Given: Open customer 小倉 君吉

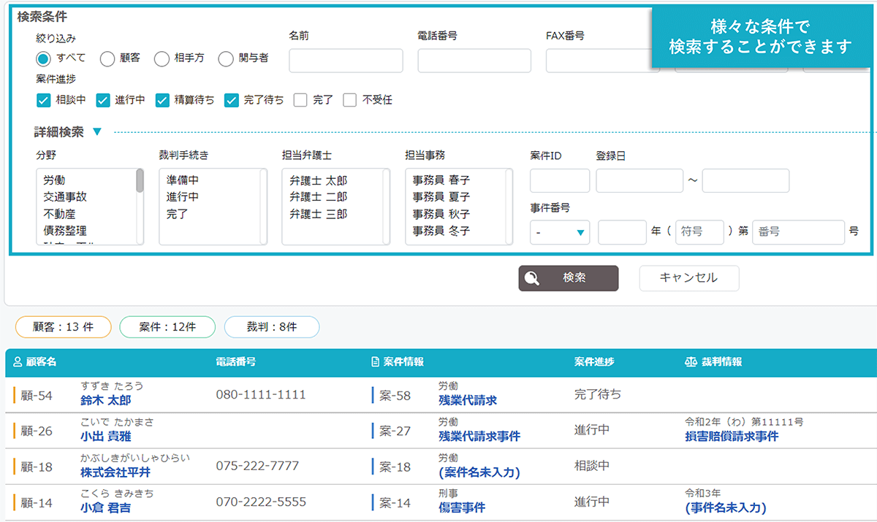Looking at the screenshot, I should tap(106, 507).
